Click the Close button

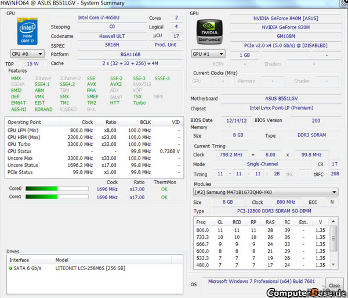click(x=334, y=285)
